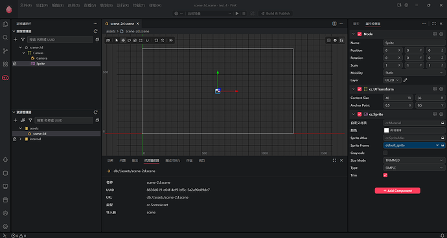Viewport: 447px width, 238px height.
Task: Click the Add Component button
Action: 397,191
